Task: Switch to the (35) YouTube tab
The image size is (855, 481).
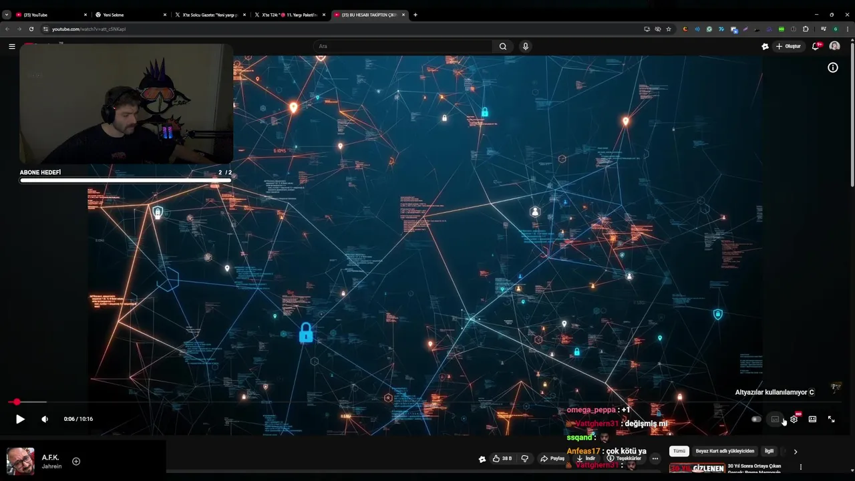Action: (x=50, y=15)
